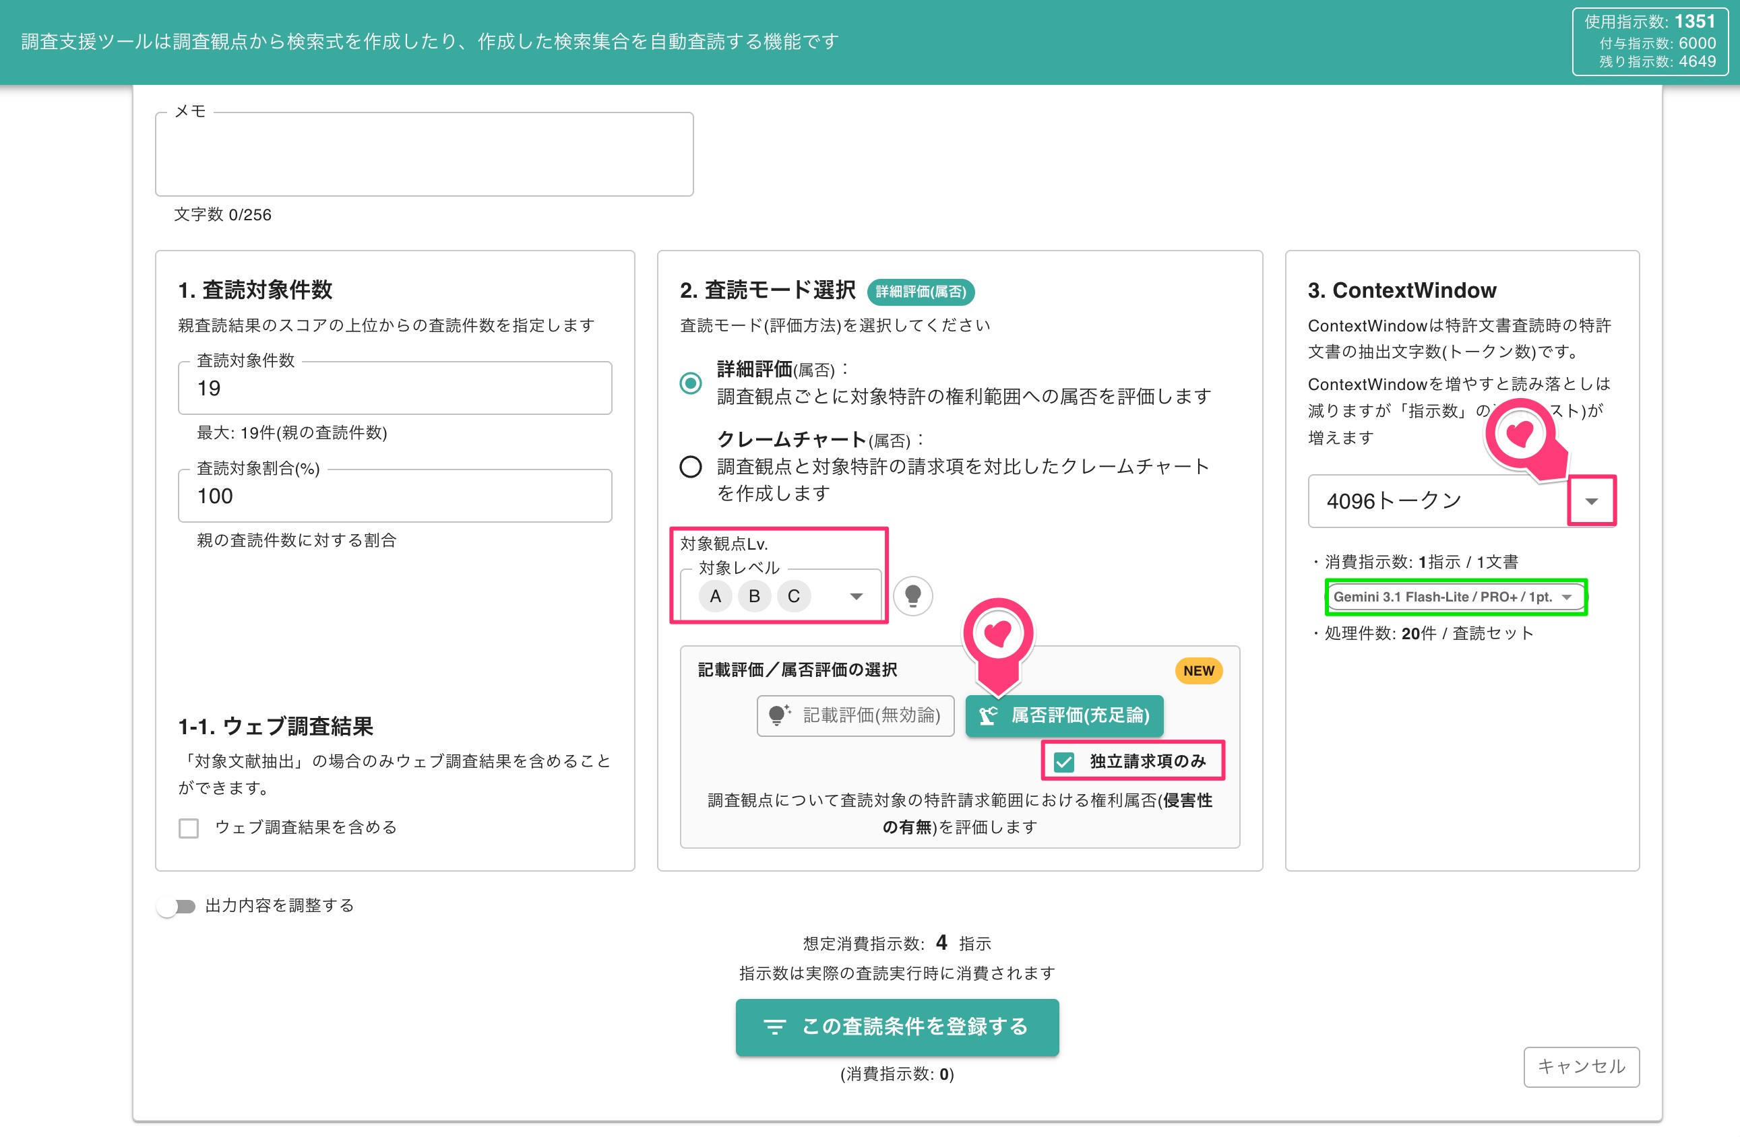The height and width of the screenshot is (1137, 1740).
Task: Toggle the 出力内容を調整する switch
Action: pyautogui.click(x=176, y=906)
